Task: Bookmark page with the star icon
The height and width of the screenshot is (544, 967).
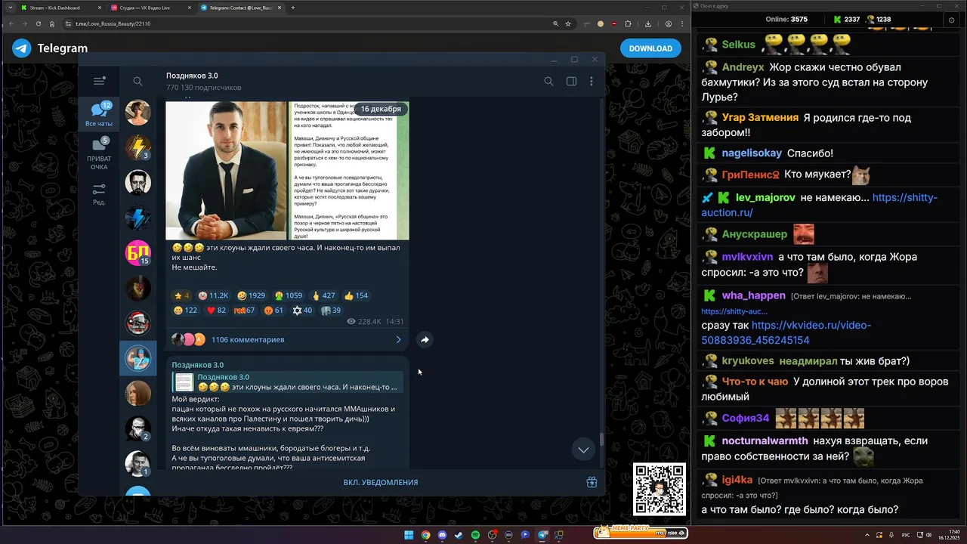Action: pos(568,23)
